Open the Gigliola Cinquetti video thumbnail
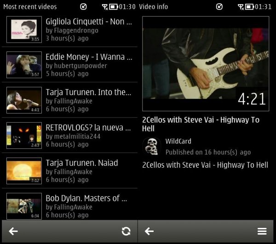Screen dimensions: 276x244 (x=24, y=29)
